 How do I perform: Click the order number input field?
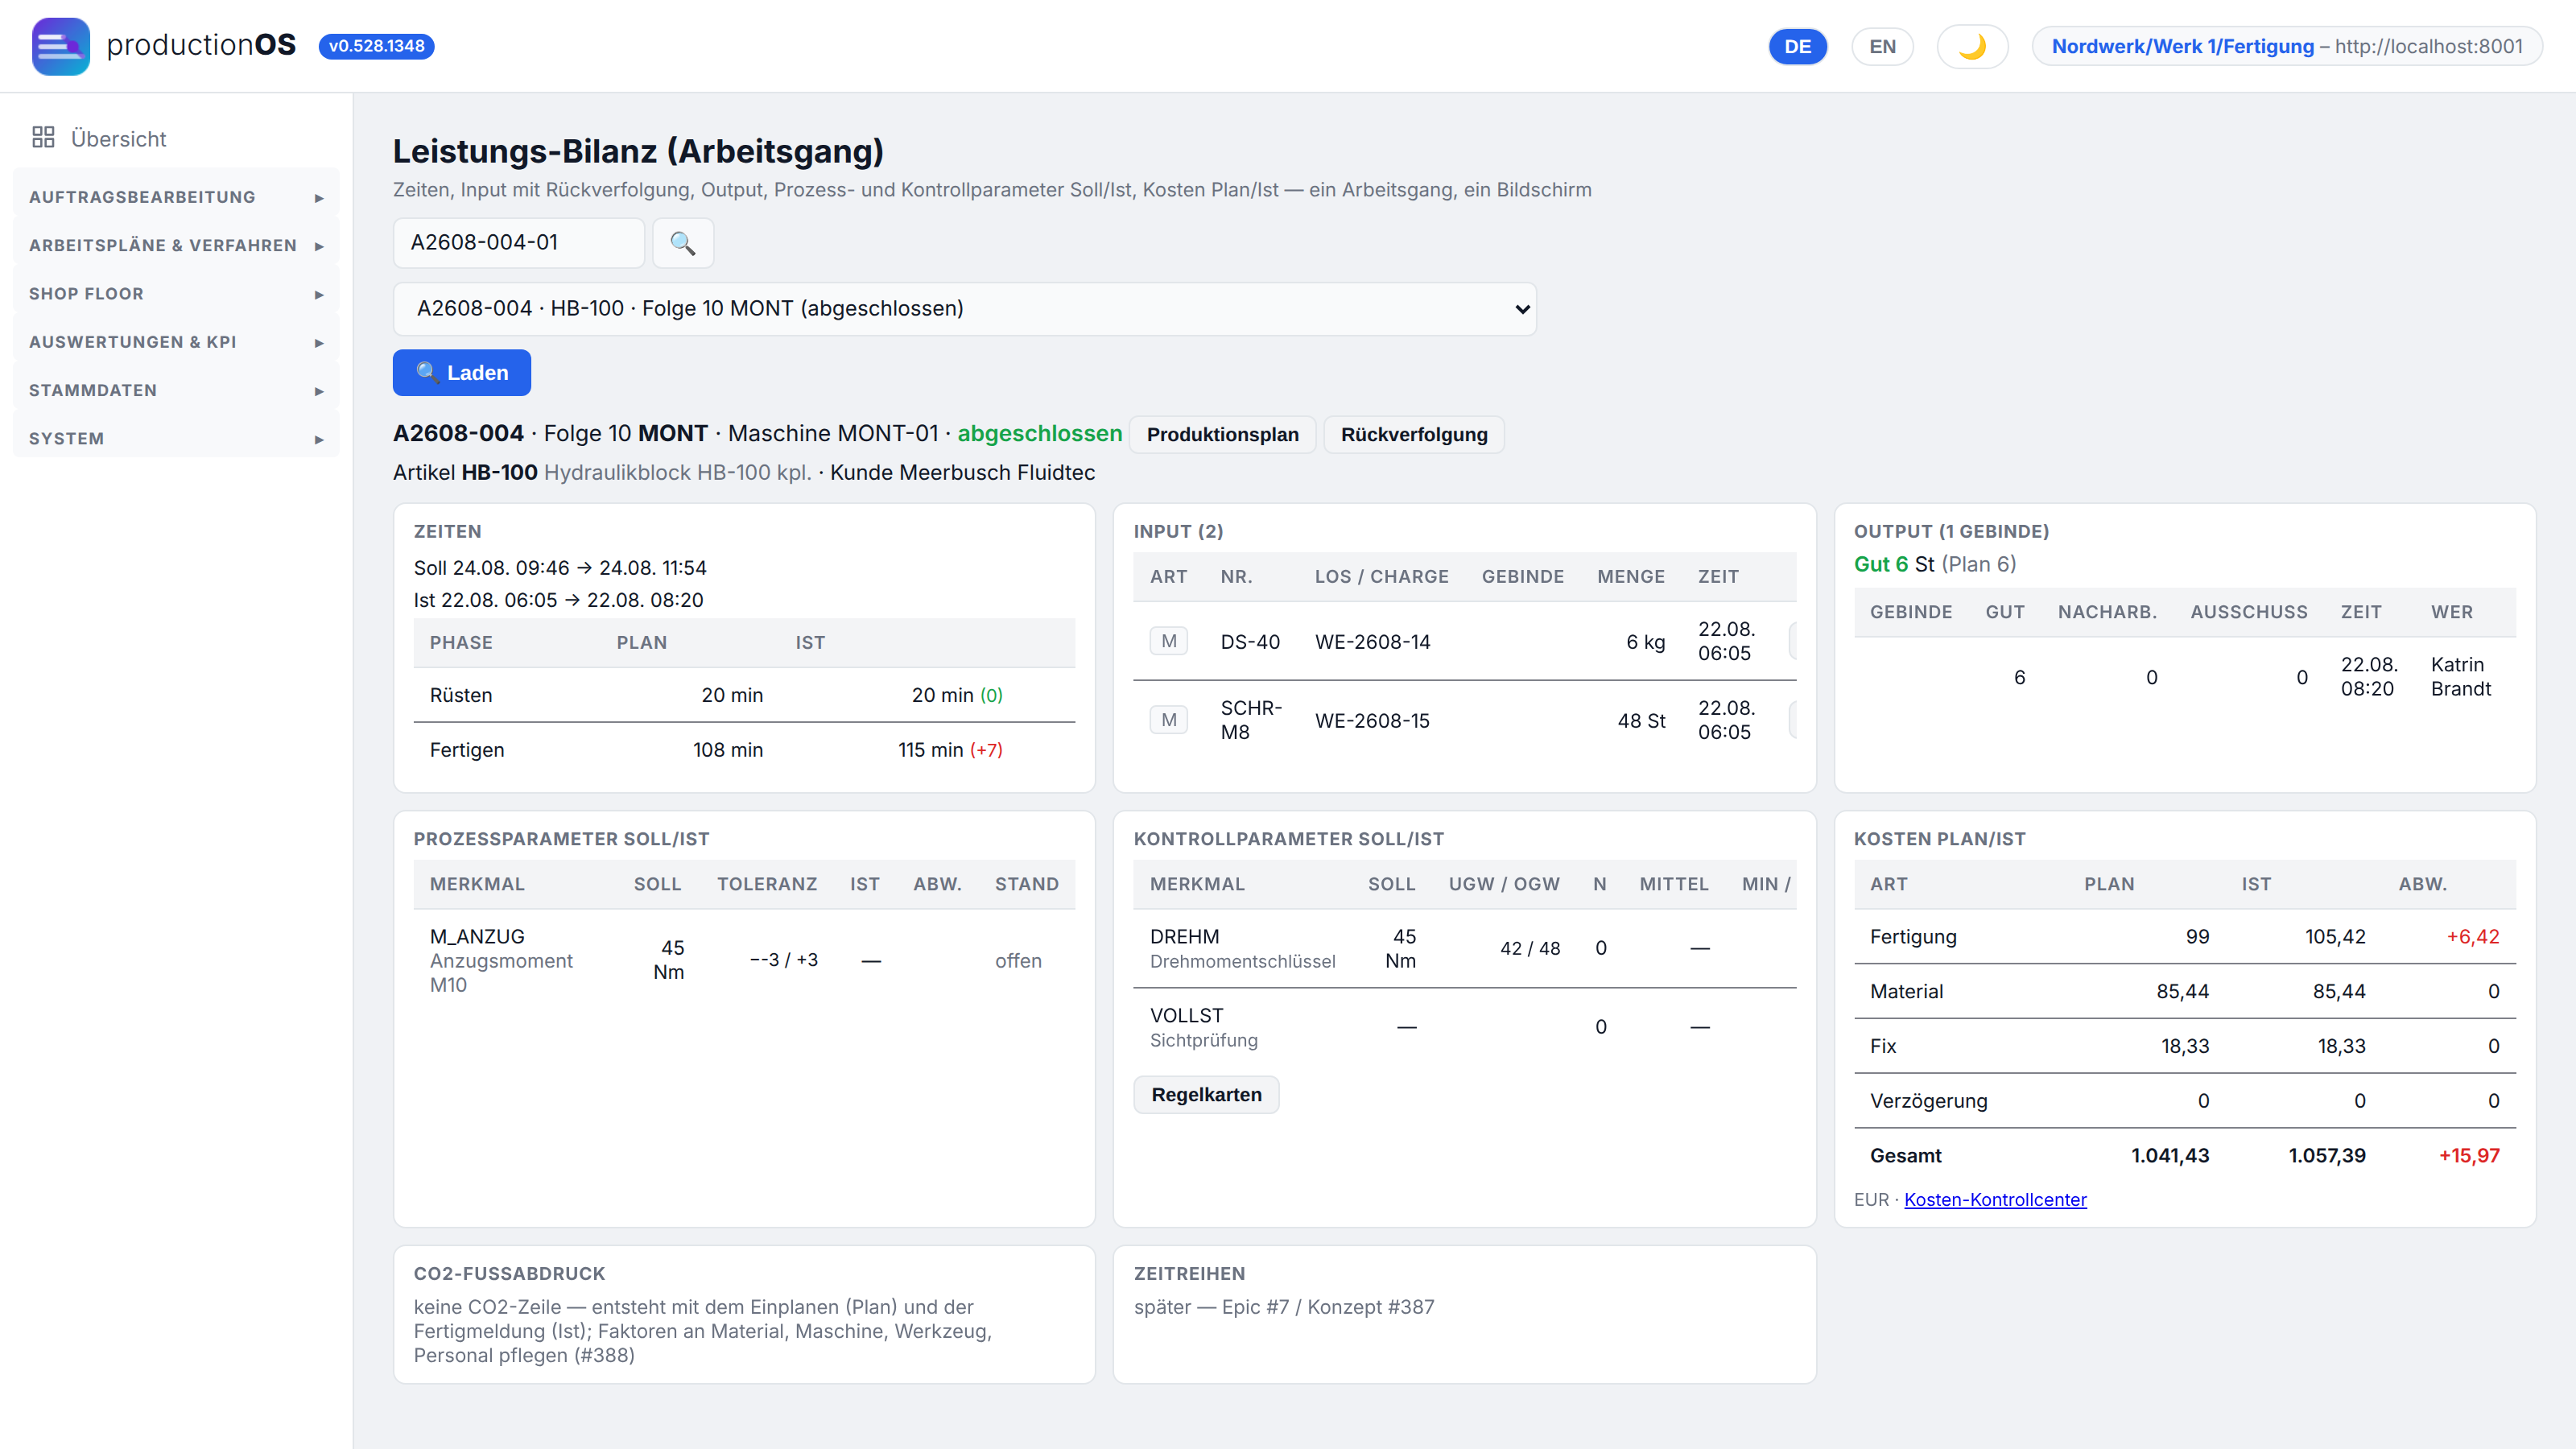point(518,243)
